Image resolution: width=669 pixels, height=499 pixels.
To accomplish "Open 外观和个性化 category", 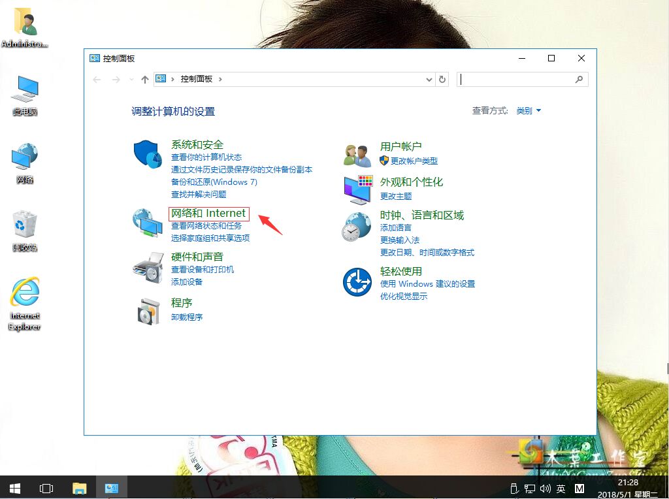I will [412, 182].
